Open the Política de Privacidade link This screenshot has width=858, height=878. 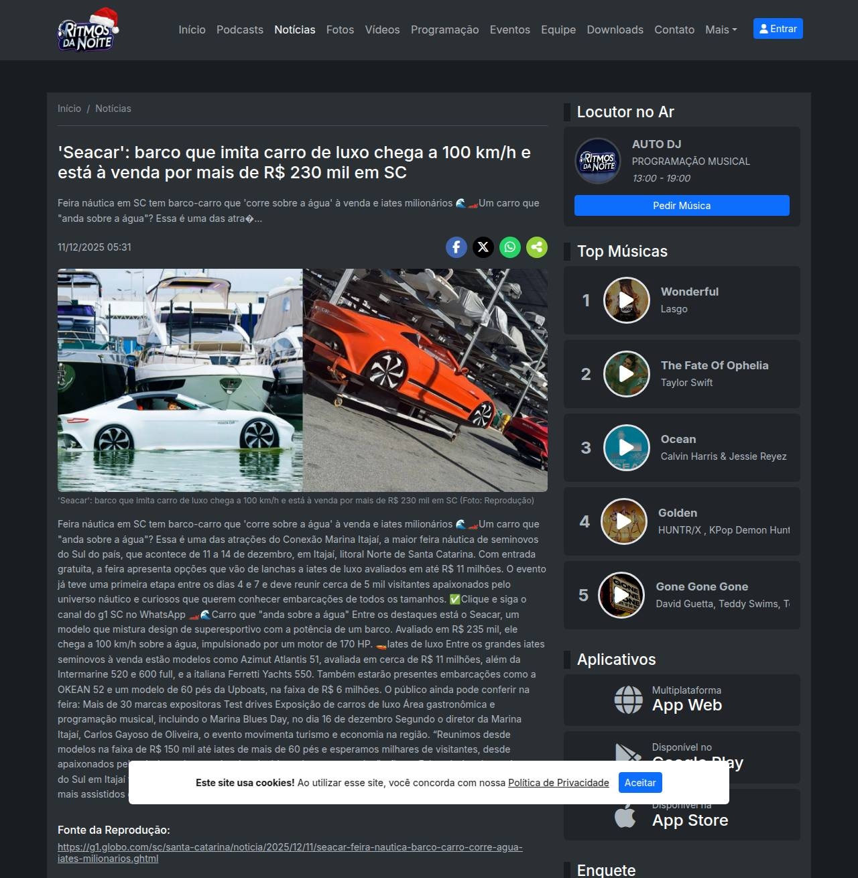pyautogui.click(x=558, y=783)
